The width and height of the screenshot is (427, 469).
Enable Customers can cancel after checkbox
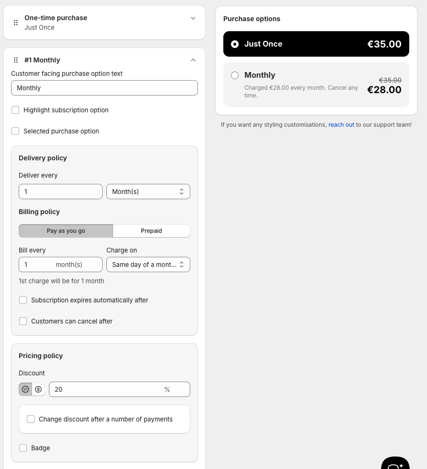click(x=23, y=321)
